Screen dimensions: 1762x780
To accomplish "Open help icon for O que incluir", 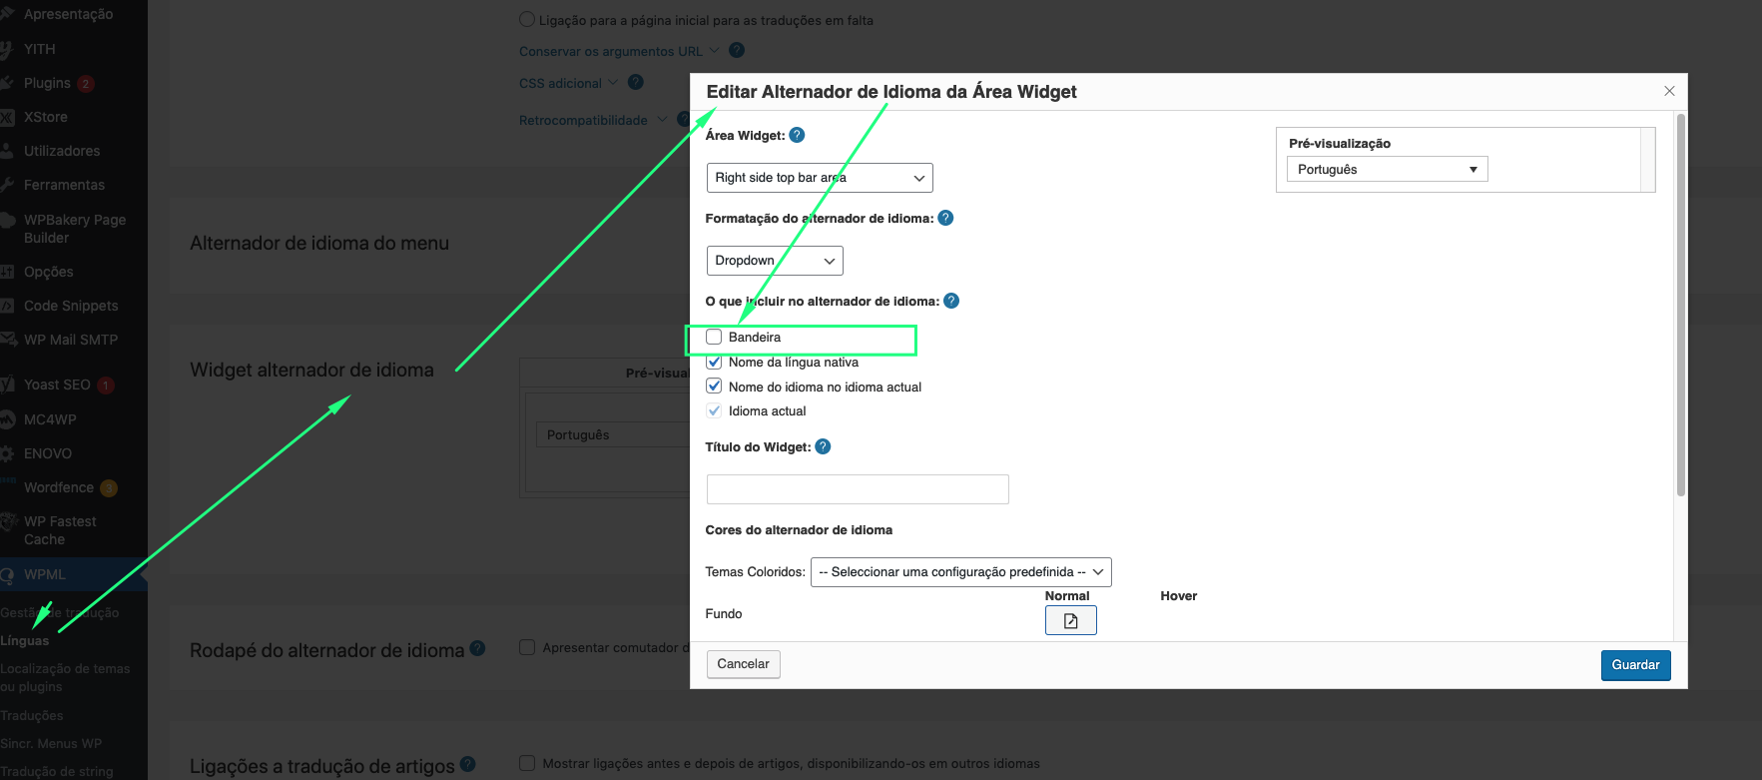I will click(951, 301).
